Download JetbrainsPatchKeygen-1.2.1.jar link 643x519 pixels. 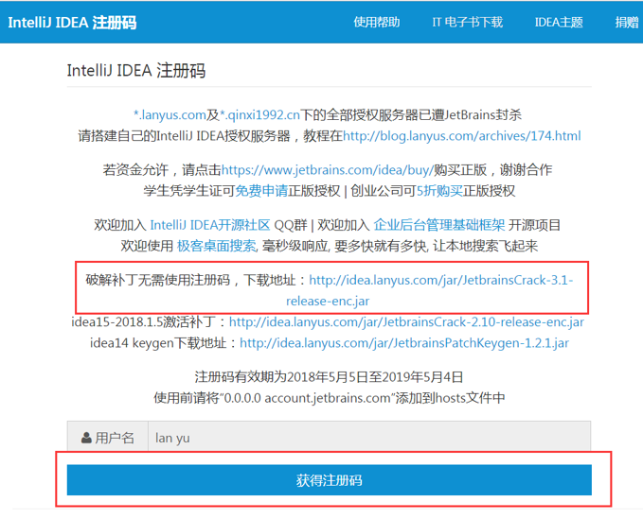pyautogui.click(x=404, y=343)
